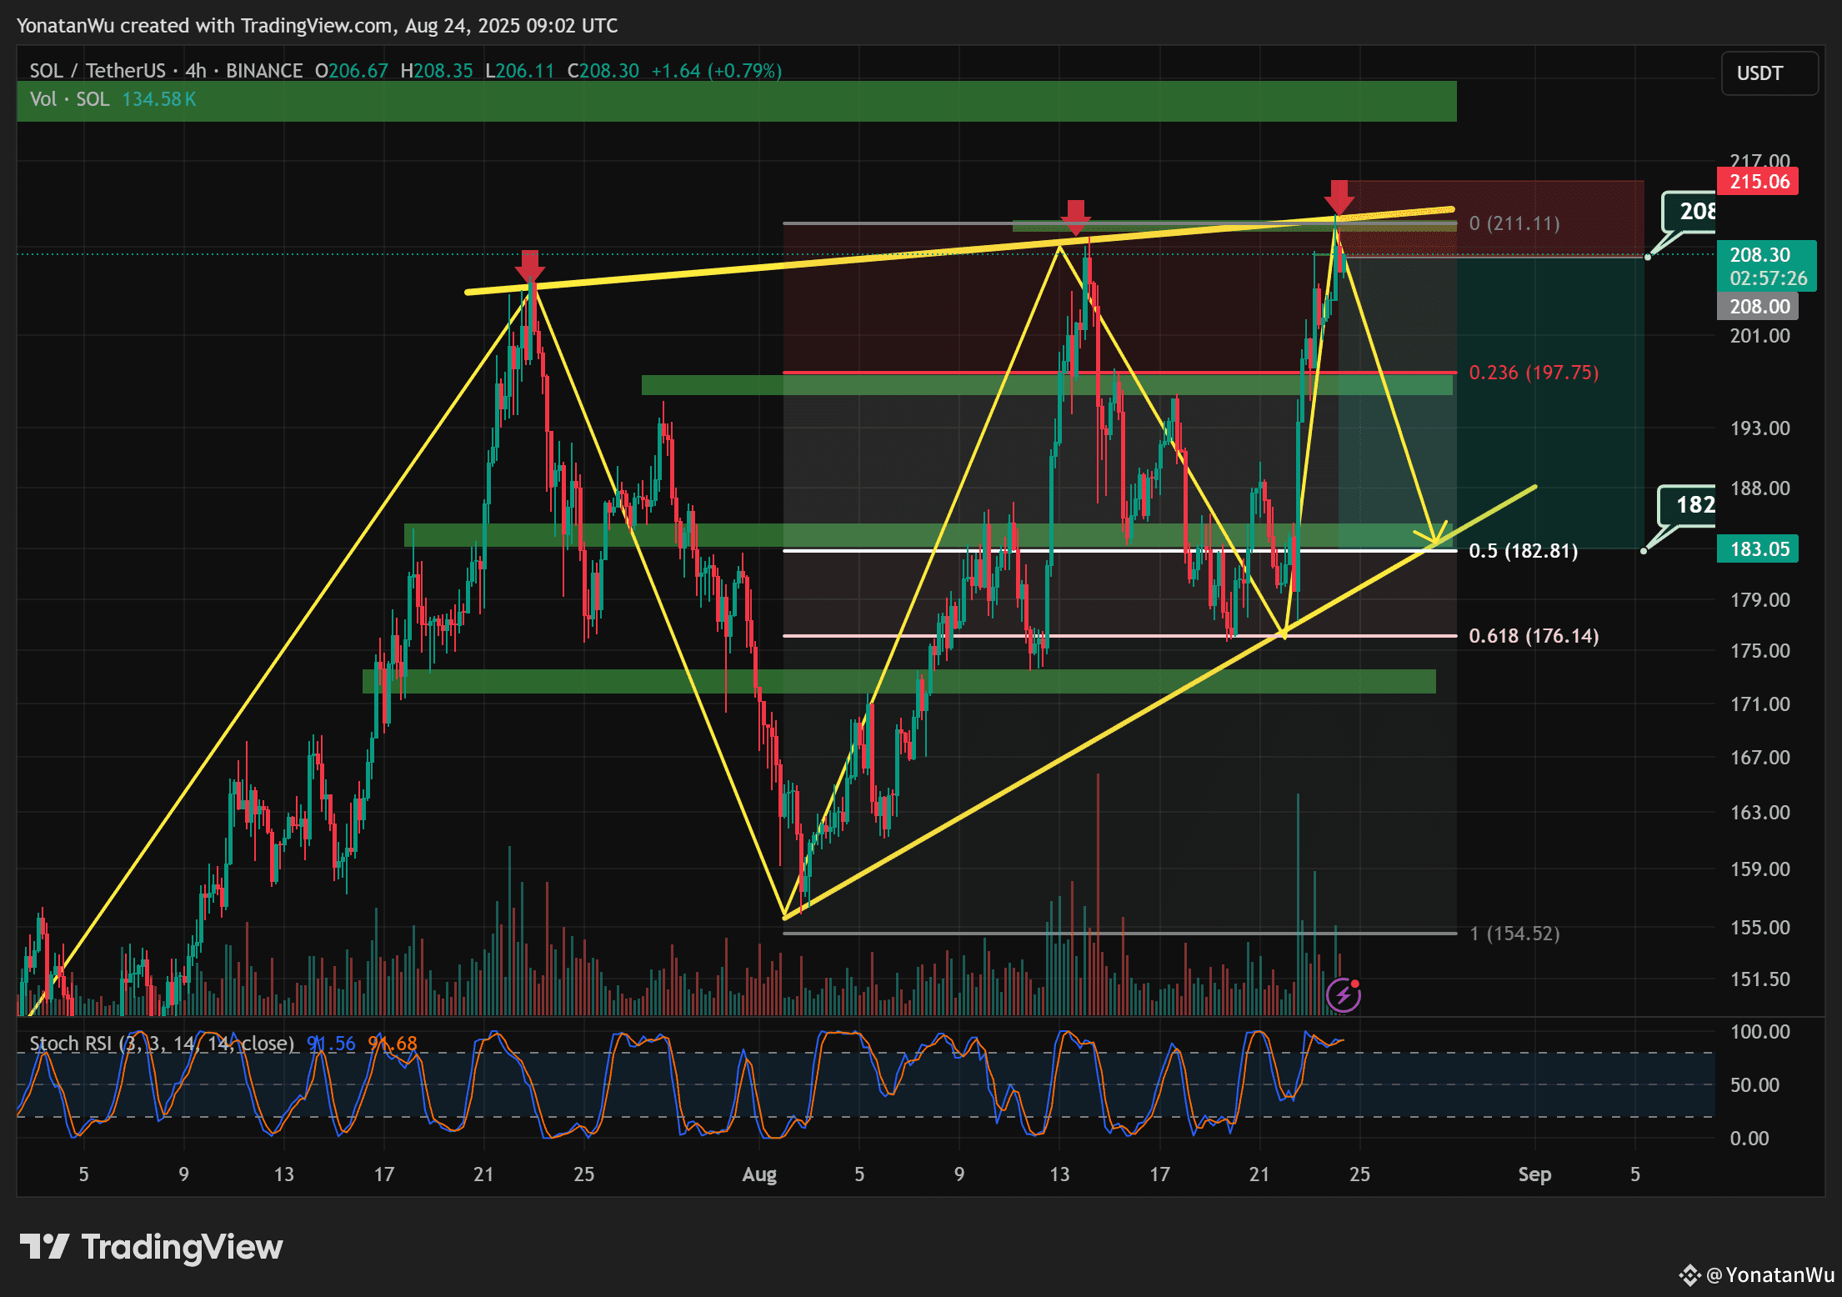1842x1297 pixels.
Task: Click the red arrow marker above August 13 peak
Action: (x=1075, y=217)
